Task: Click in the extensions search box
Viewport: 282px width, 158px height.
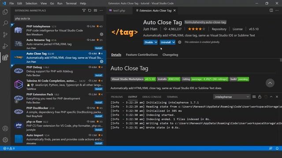Action: pos(59,18)
